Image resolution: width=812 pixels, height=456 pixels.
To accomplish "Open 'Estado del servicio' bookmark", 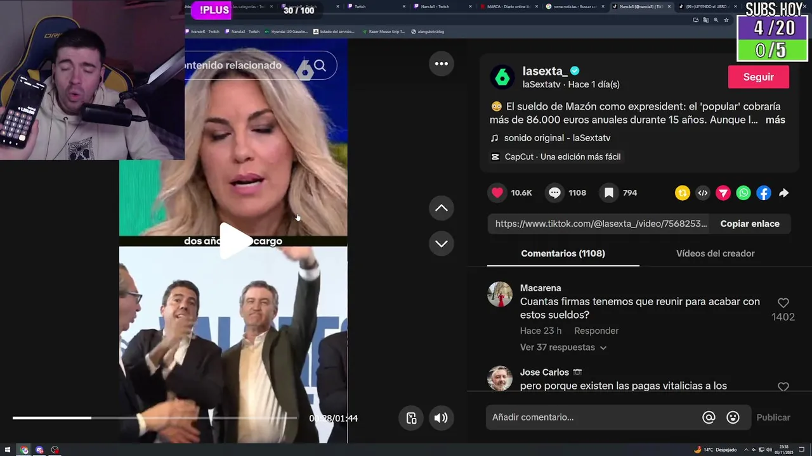I will 334,32.
